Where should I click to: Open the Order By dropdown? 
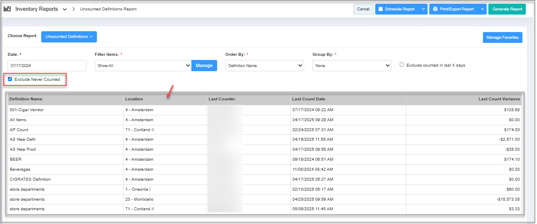click(265, 66)
